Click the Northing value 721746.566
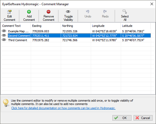Image resolution: width=156 pixels, height=124 pixels. [70, 40]
